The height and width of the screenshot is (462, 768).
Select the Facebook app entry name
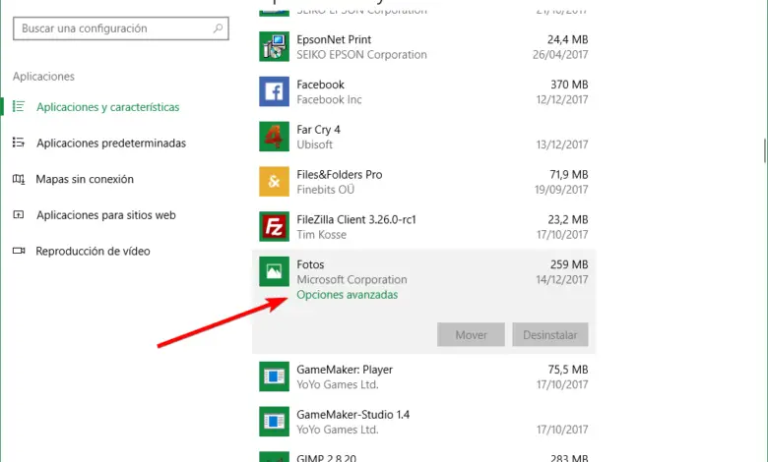[x=320, y=85]
